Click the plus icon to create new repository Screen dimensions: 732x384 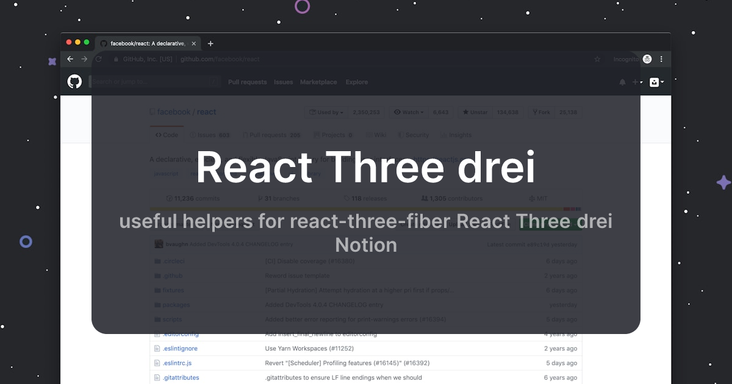(x=637, y=82)
